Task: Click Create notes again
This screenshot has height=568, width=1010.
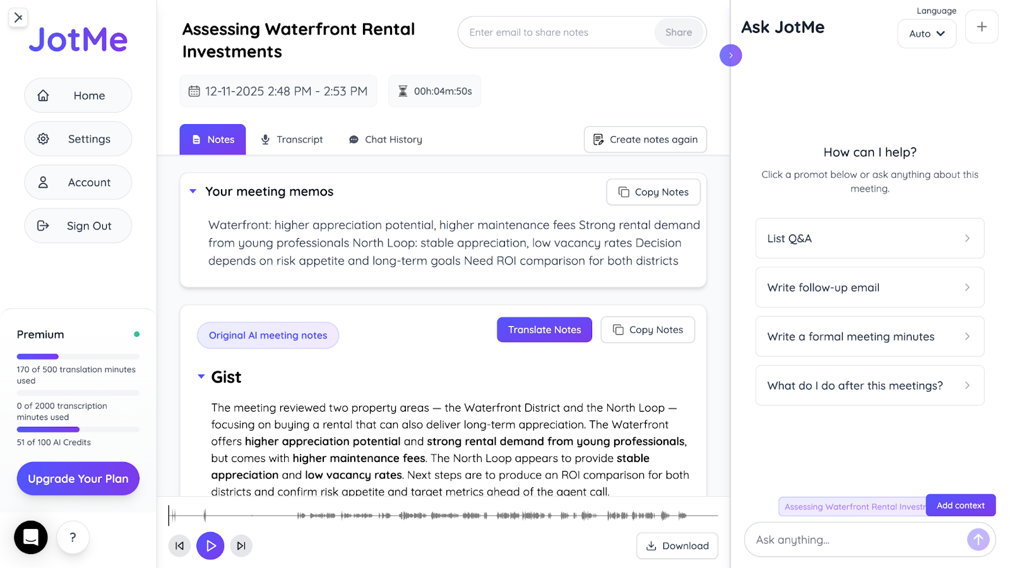Action: point(645,139)
